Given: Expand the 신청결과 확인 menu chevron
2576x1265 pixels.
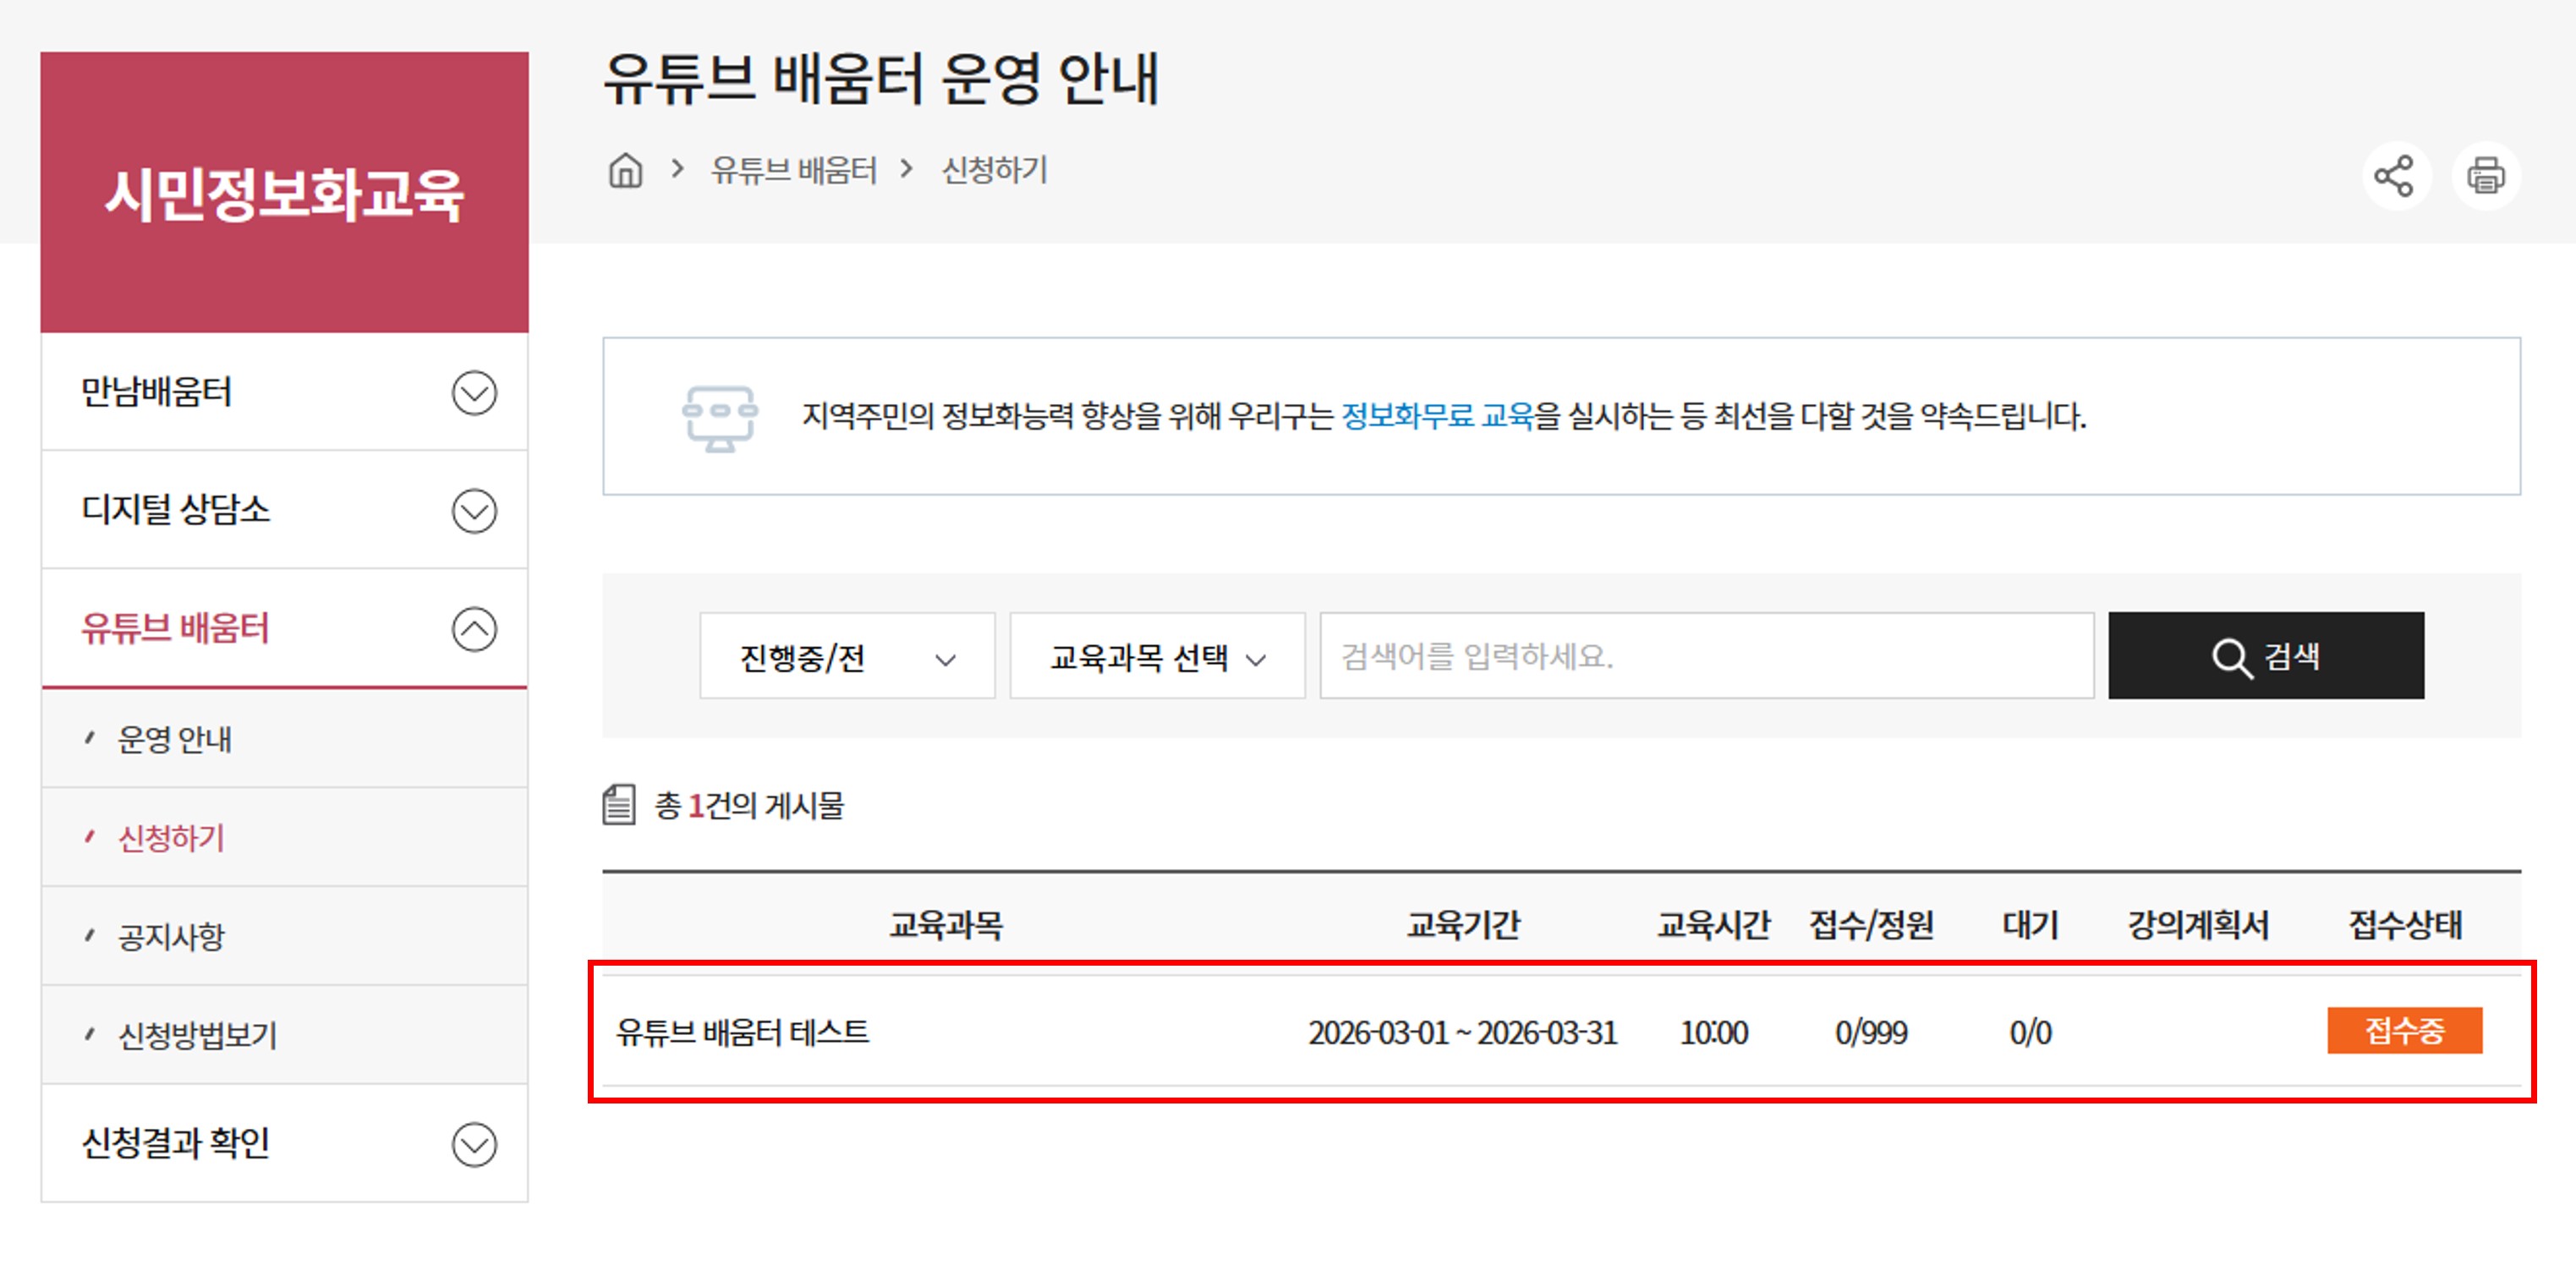Looking at the screenshot, I should click(474, 1145).
